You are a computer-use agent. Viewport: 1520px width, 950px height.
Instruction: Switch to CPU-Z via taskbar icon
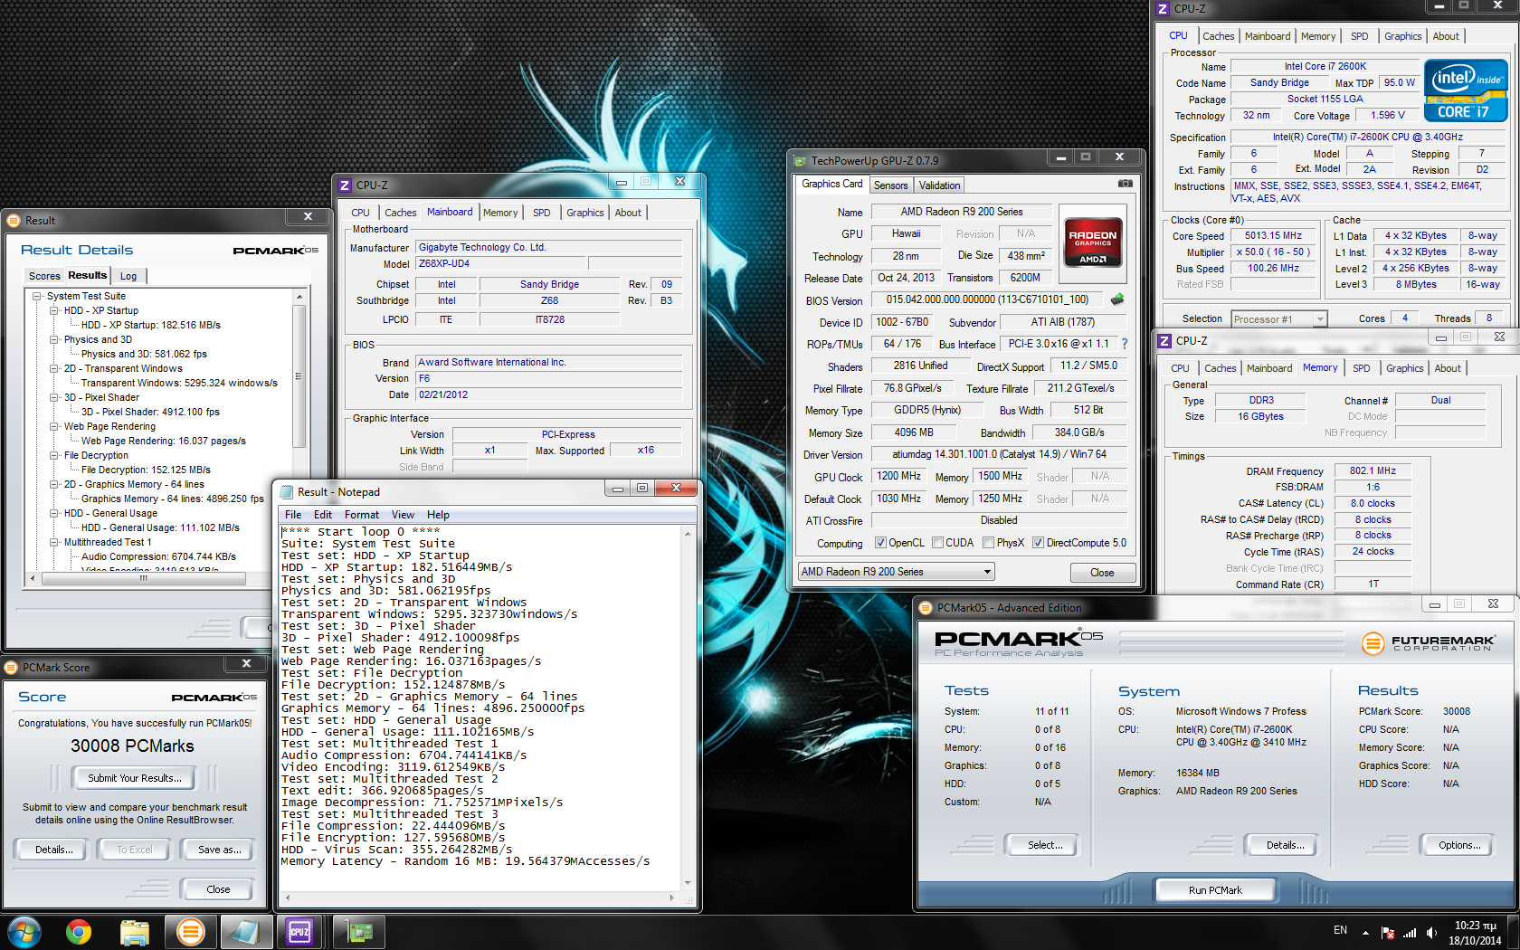point(299,931)
